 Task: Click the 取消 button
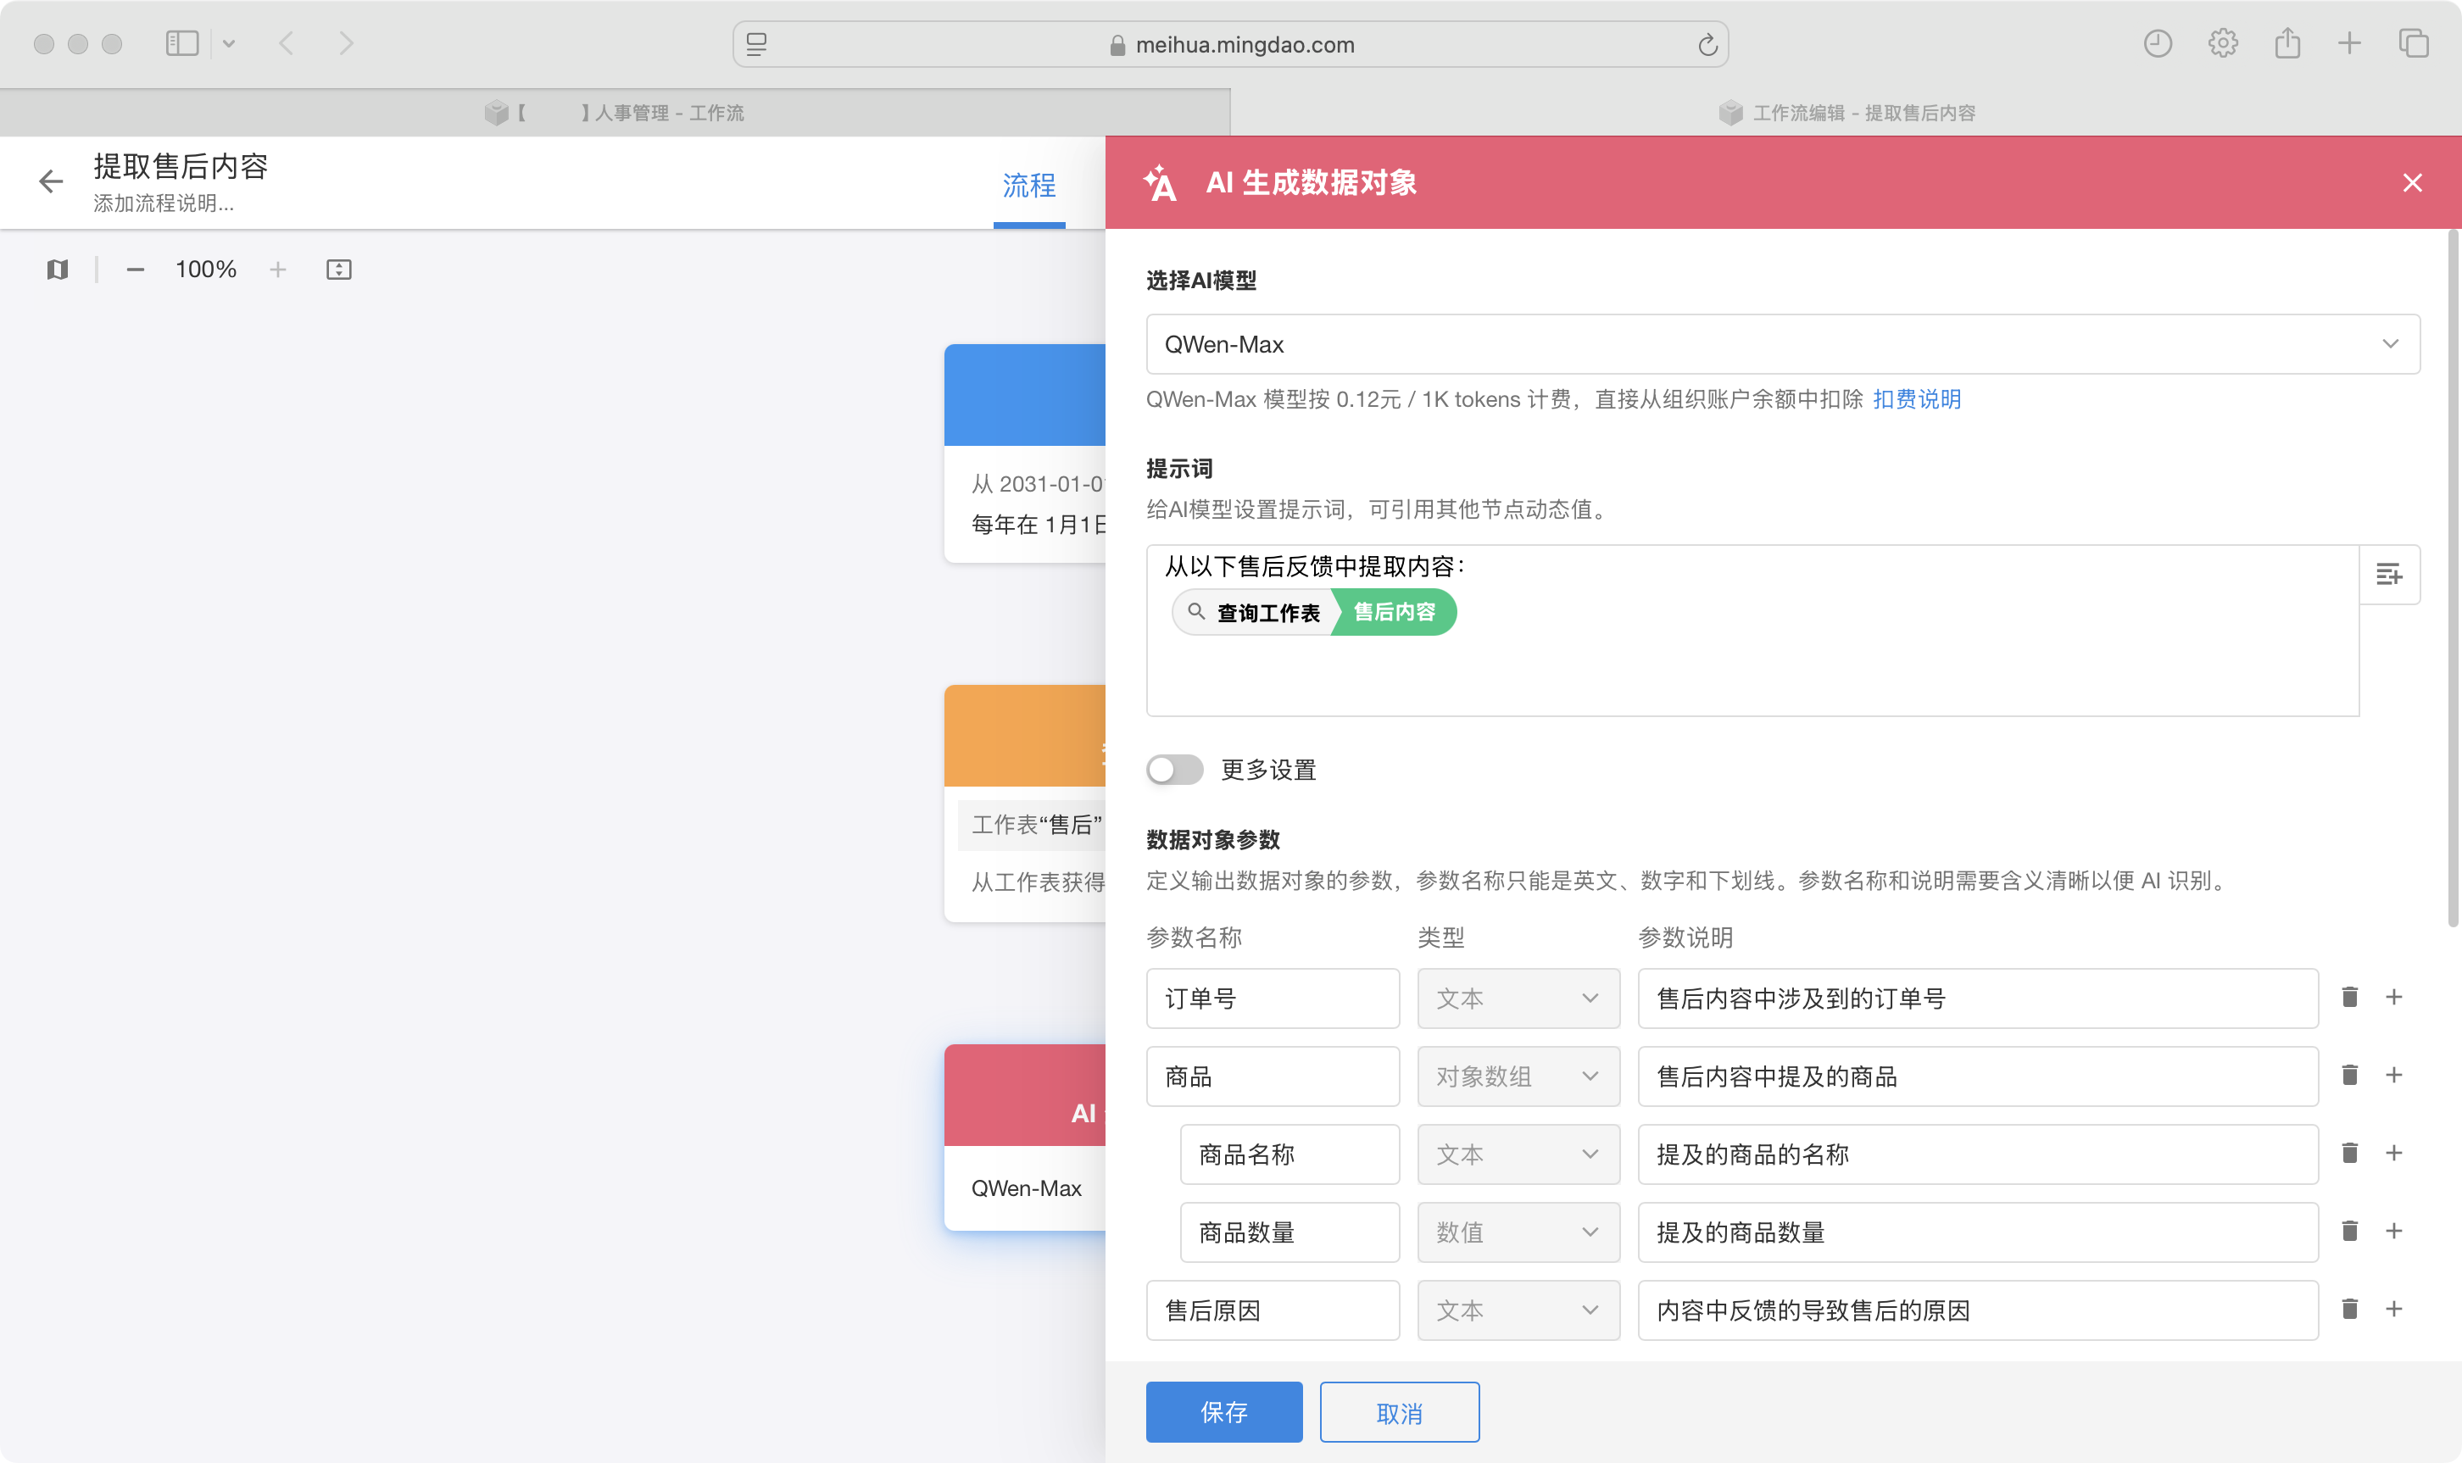tap(1399, 1412)
